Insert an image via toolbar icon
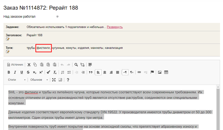 click(x=160, y=72)
